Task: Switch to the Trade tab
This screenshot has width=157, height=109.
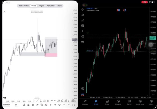Action: click(107, 102)
